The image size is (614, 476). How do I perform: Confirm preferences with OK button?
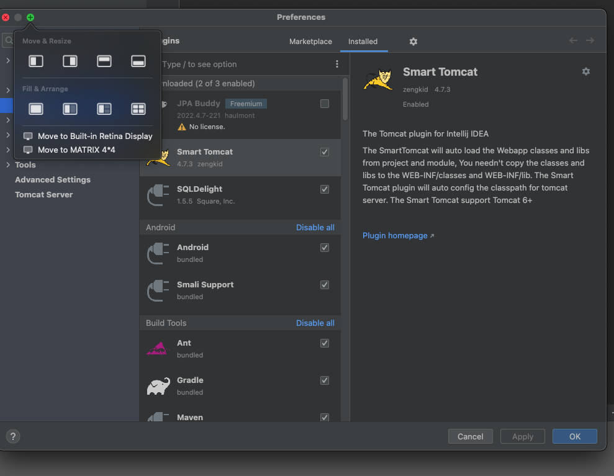[x=574, y=436]
